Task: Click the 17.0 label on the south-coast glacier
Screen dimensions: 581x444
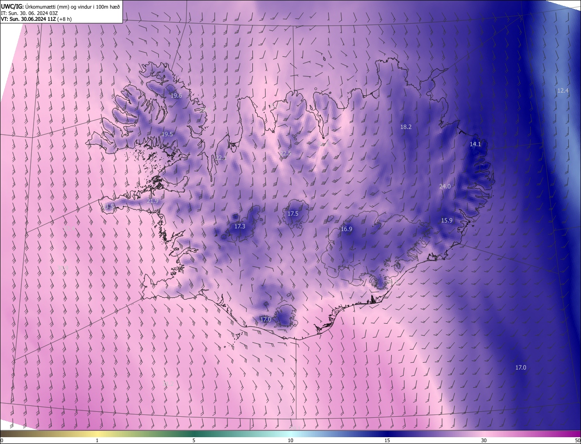Action: pos(266,320)
